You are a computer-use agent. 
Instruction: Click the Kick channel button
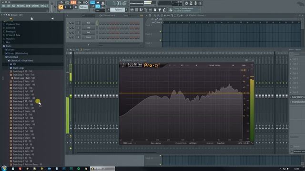click(x=88, y=23)
